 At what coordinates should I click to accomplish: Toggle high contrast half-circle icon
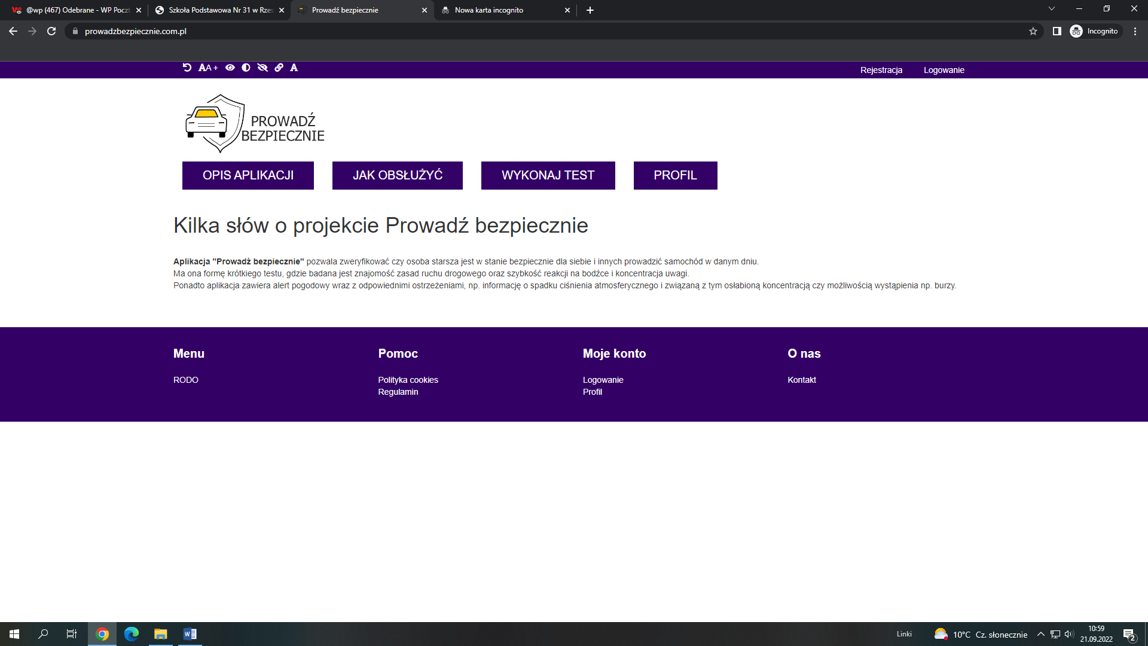click(246, 68)
